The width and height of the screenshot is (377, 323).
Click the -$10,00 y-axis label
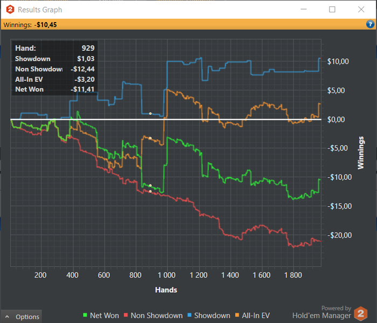coord(339,177)
